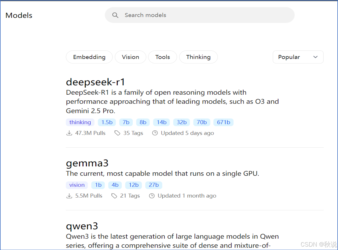Click the magnifier icon in search bar
This screenshot has height=250, width=338.
[x=115, y=15]
